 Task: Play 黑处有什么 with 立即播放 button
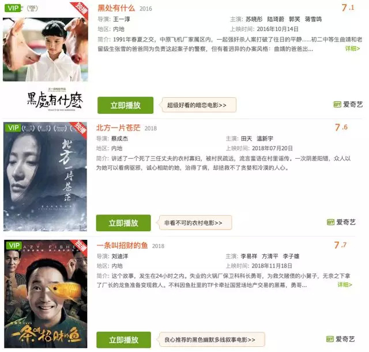(x=126, y=105)
